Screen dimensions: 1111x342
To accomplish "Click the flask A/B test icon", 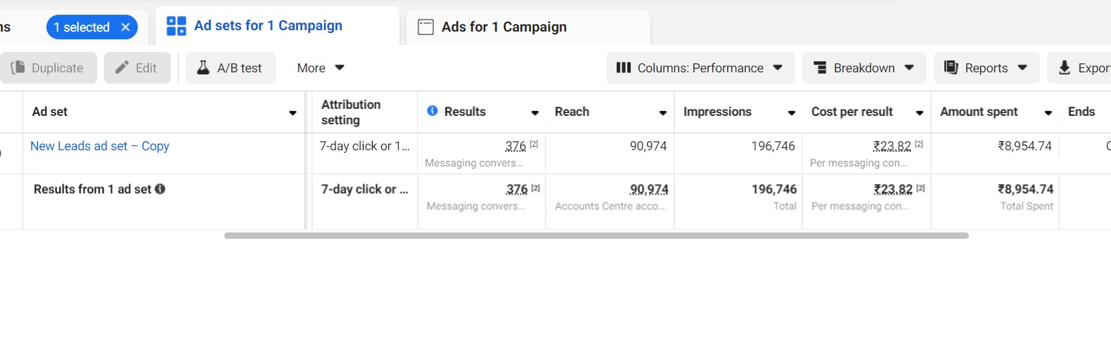I will pyautogui.click(x=203, y=67).
